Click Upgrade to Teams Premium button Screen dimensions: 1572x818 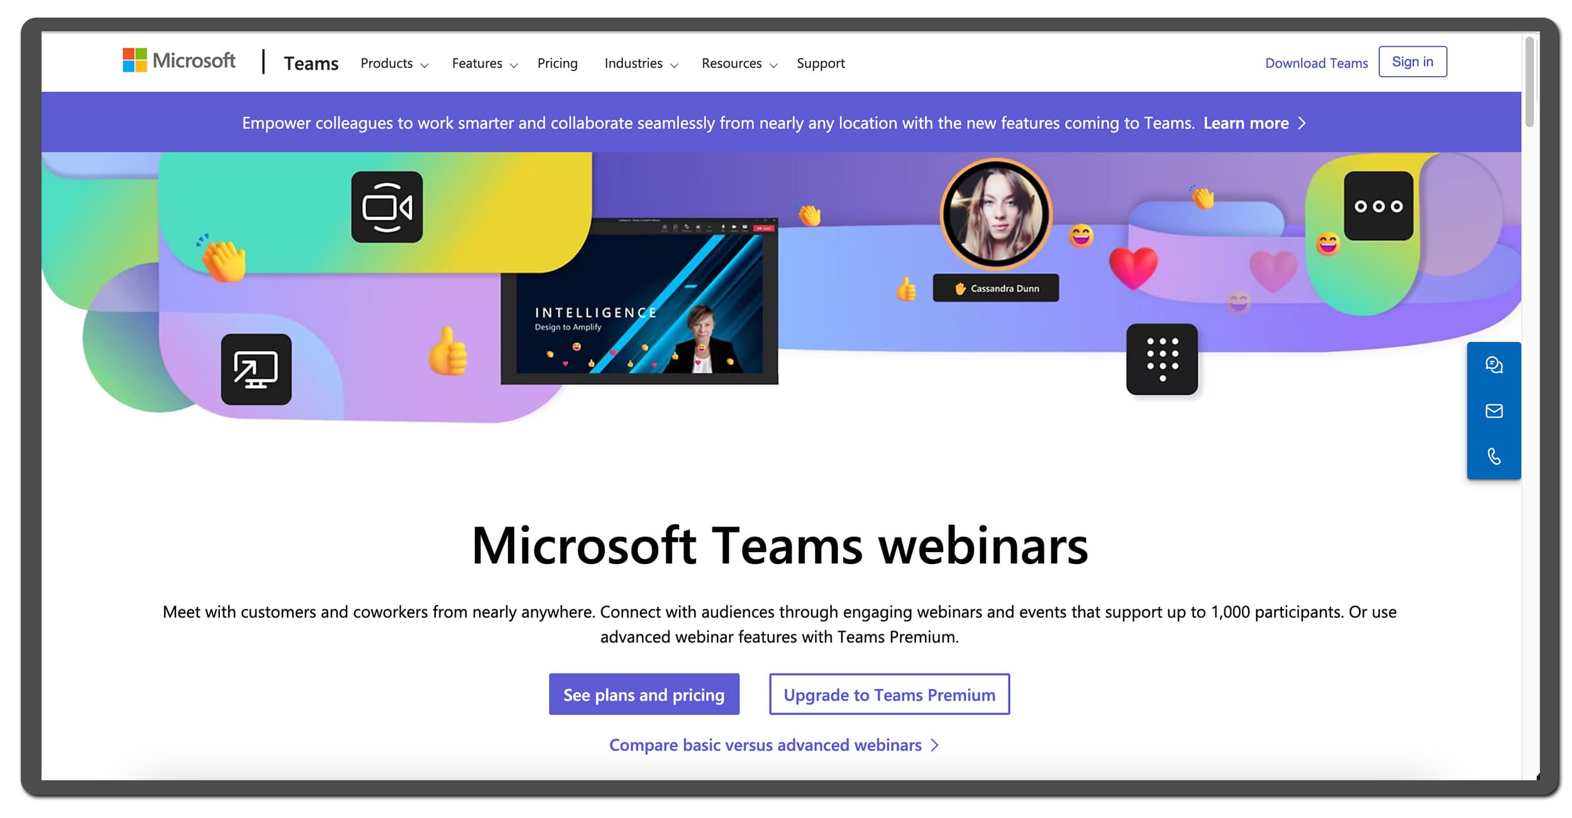[x=890, y=694]
